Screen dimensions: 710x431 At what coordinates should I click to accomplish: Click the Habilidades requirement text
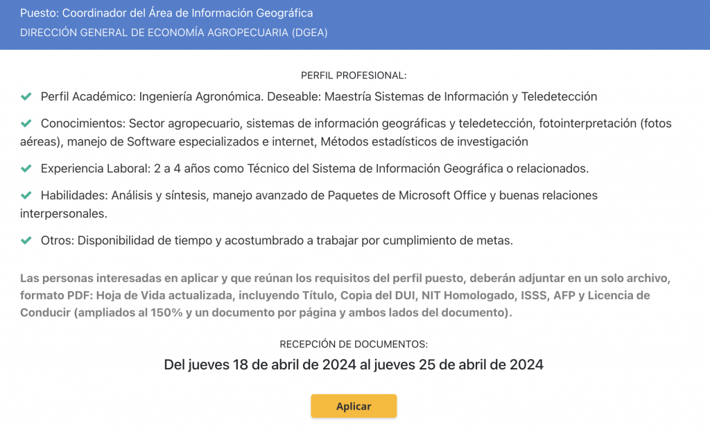(x=309, y=204)
